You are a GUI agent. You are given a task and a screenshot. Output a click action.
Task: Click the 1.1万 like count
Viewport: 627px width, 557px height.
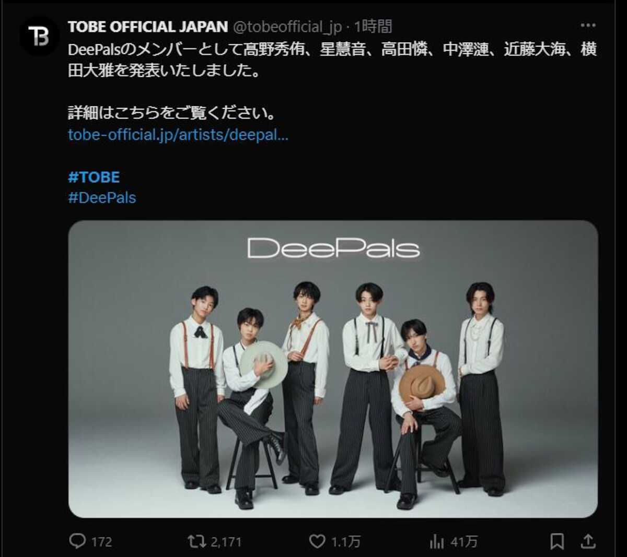pos(346,542)
